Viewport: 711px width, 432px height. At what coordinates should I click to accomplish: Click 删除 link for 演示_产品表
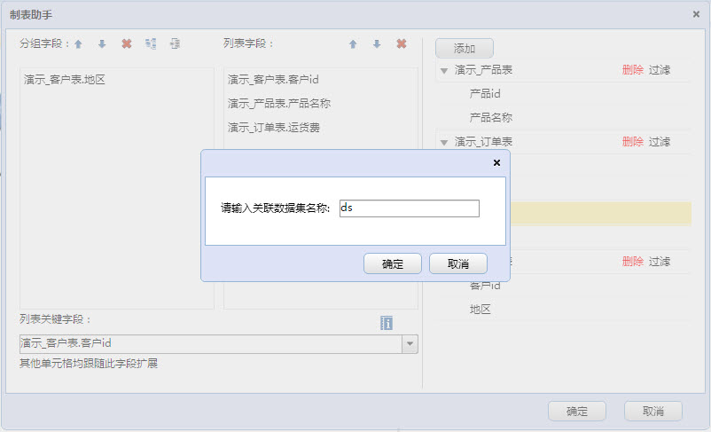(x=632, y=69)
